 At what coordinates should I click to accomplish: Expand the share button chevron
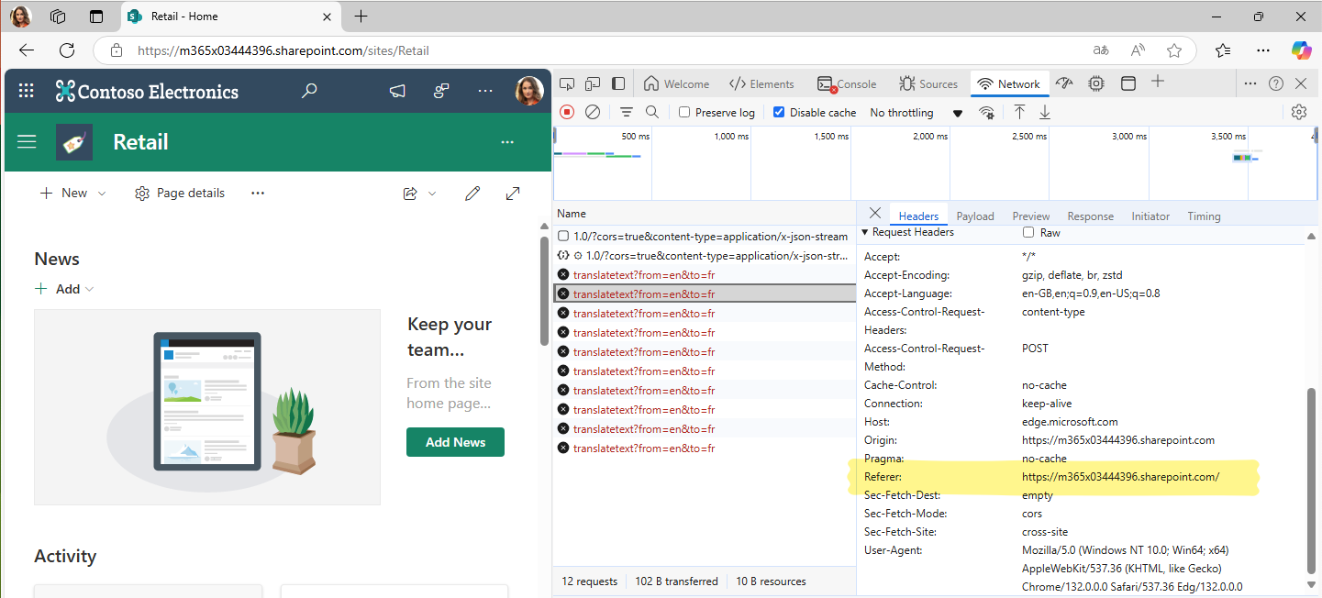pos(431,194)
